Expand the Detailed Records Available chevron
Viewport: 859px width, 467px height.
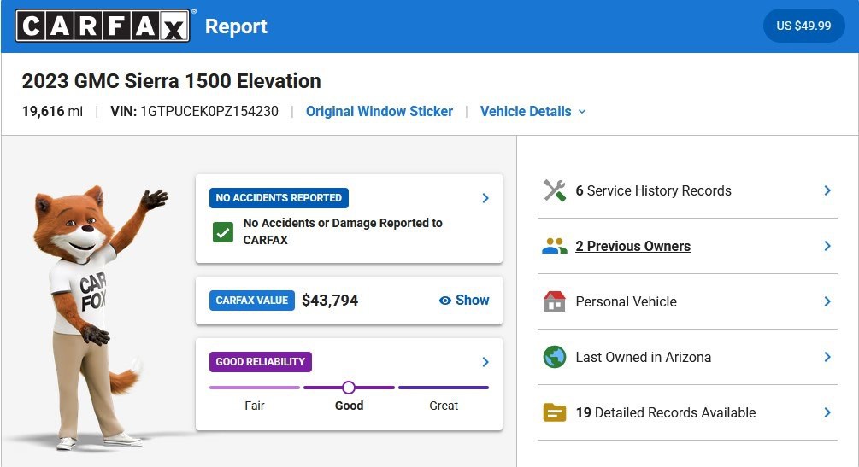pos(827,412)
